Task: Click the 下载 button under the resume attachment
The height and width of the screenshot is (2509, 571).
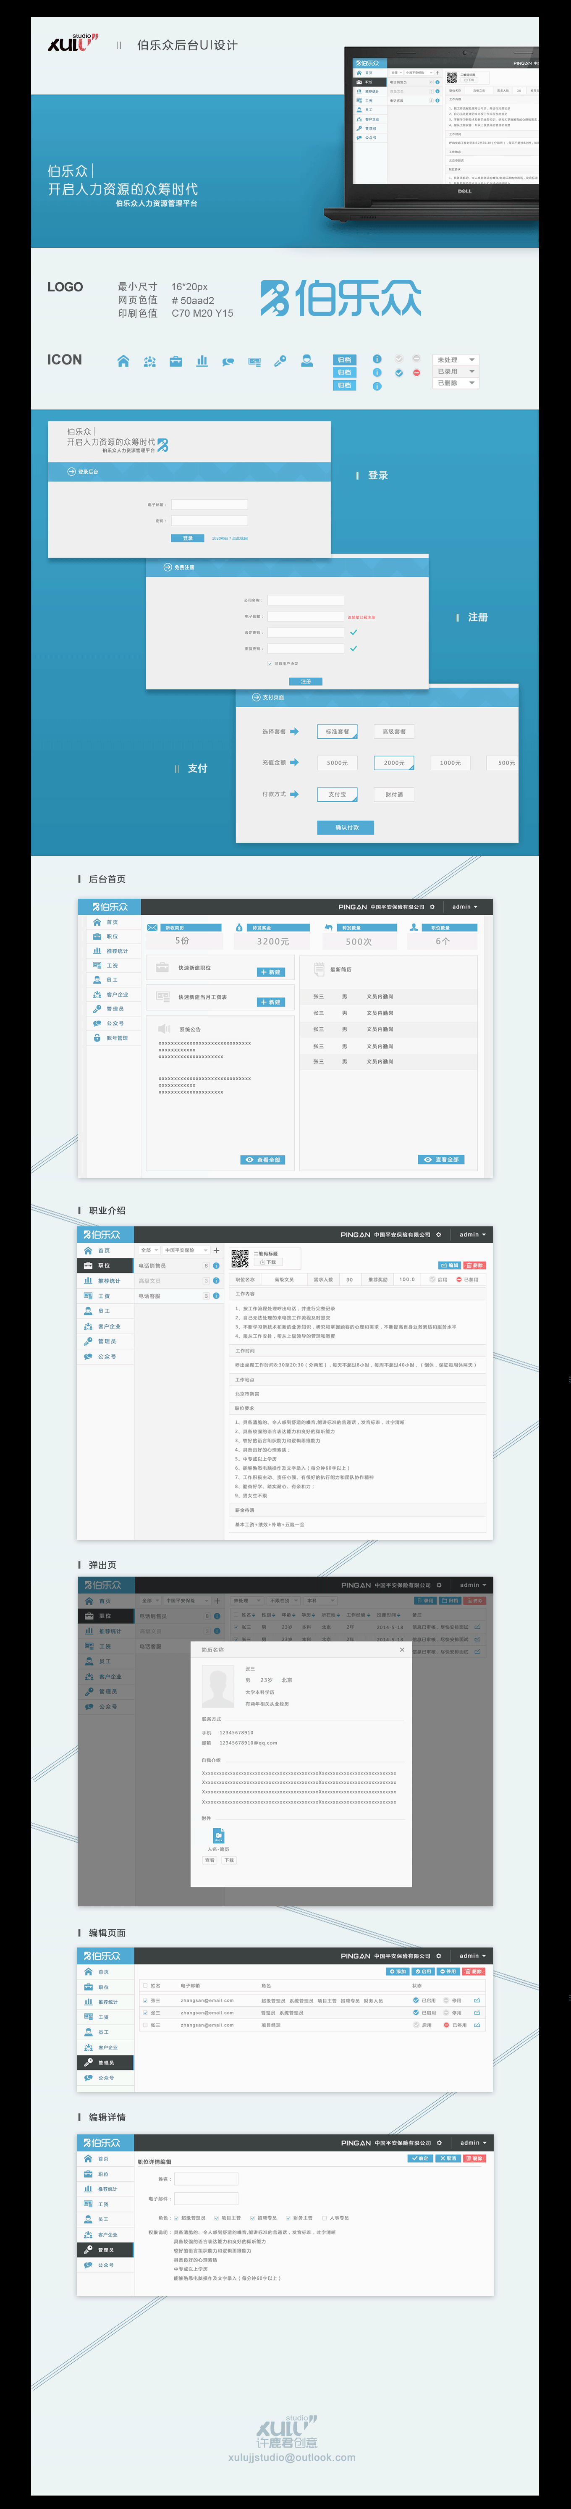Action: (x=228, y=1859)
